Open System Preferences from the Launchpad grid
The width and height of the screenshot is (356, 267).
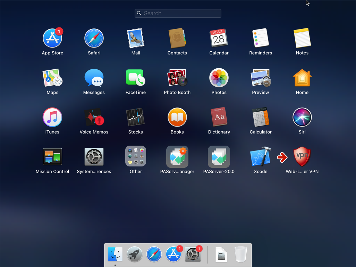[94, 157]
